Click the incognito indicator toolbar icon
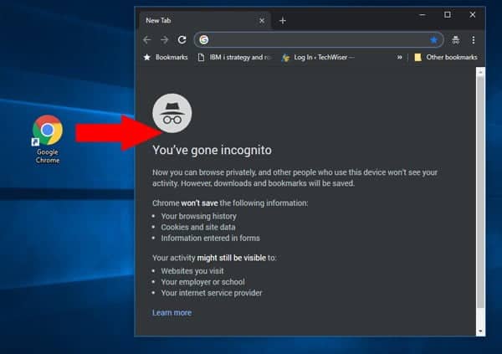Viewport: 502px width, 354px height. 456,40
